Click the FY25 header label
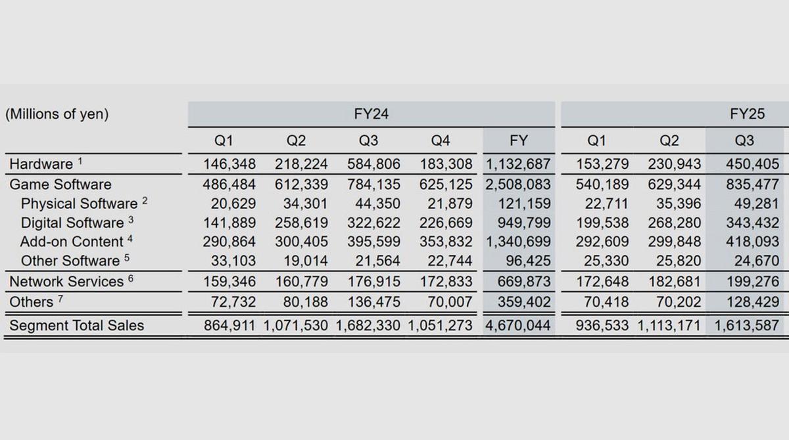 pos(747,114)
